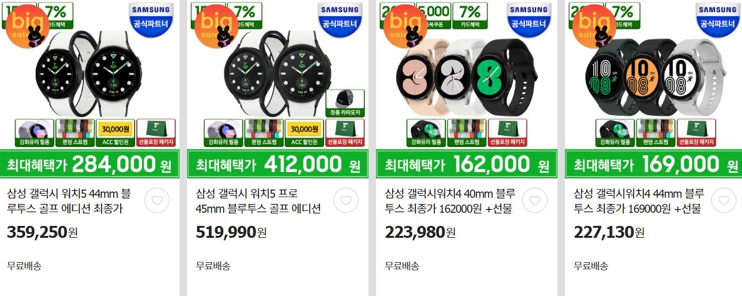Click the 최대혜택가 412,000원 green banner
The image size is (742, 296).
coord(278,164)
